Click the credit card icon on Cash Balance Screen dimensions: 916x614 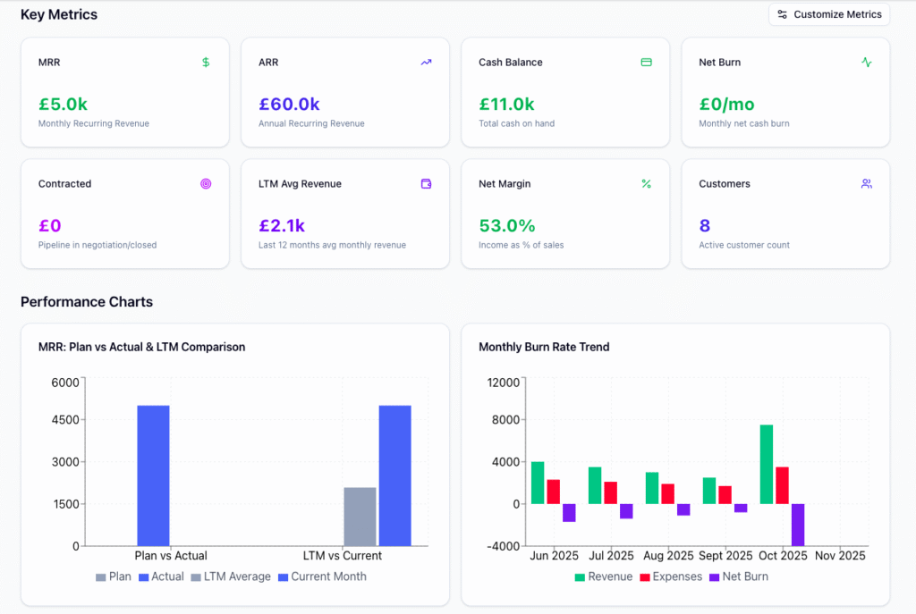[646, 63]
